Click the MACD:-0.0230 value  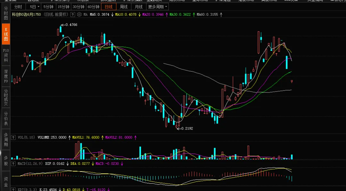[107, 164]
